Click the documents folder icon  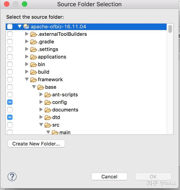coord(48,110)
